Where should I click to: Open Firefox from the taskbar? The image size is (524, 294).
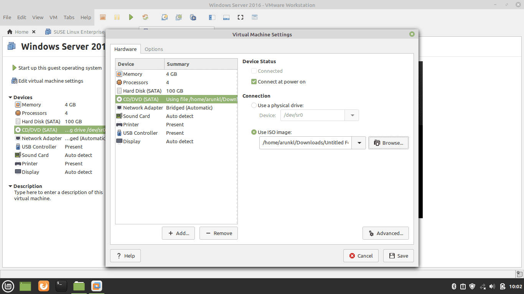(44, 286)
